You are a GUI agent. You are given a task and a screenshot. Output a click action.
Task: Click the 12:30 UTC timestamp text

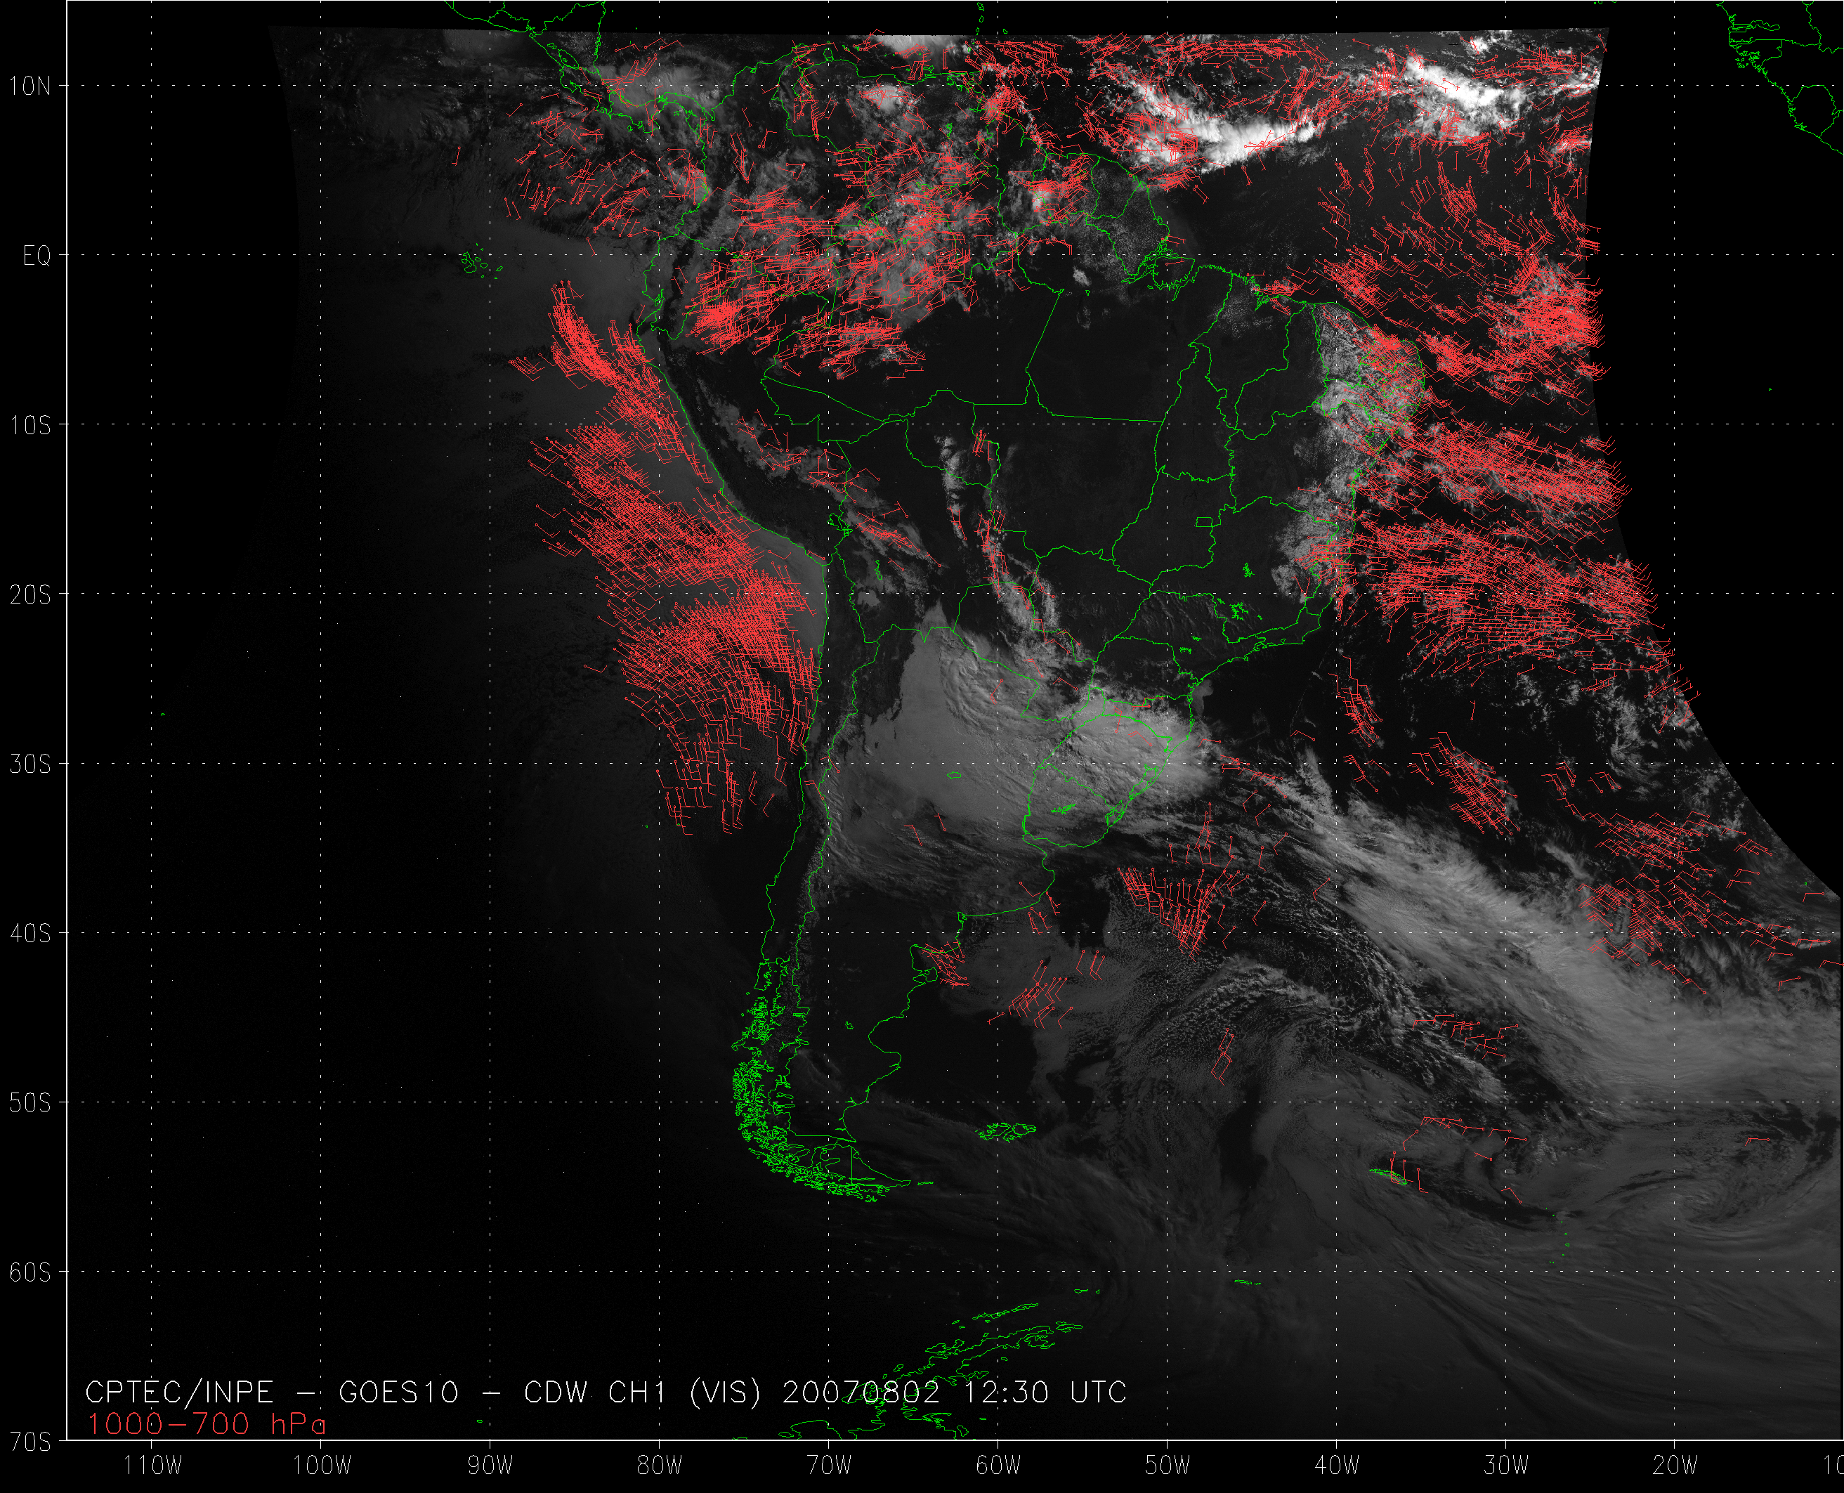[1045, 1393]
